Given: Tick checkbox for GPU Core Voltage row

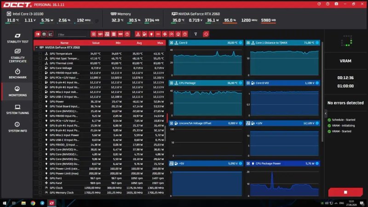Looking at the screenshot, I should 40,68.
